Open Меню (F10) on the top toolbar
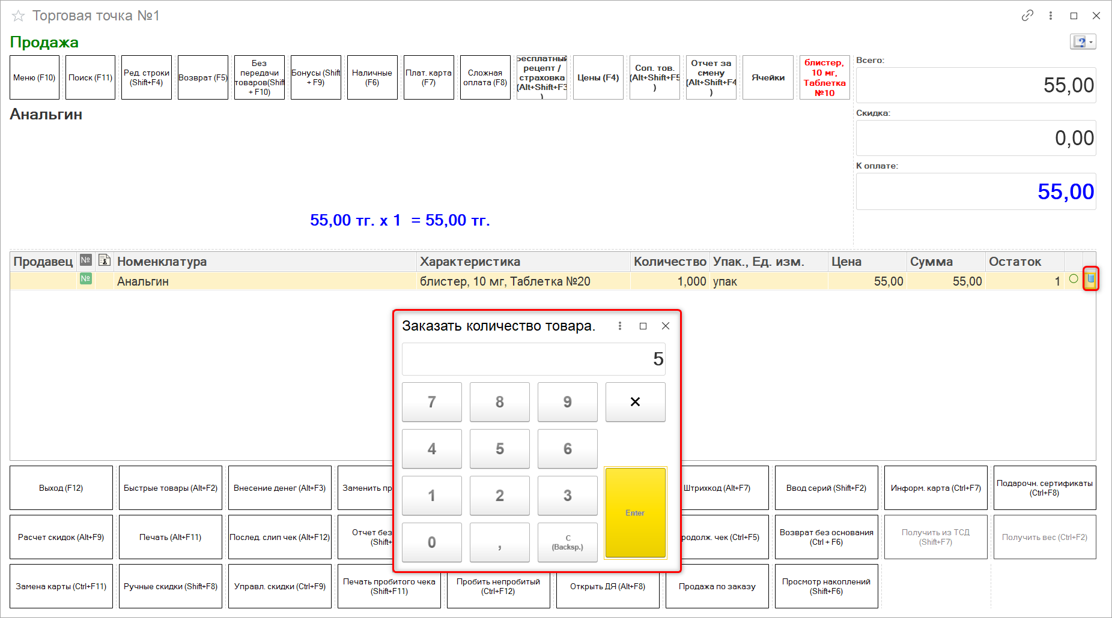Image resolution: width=1112 pixels, height=618 pixels. point(34,77)
